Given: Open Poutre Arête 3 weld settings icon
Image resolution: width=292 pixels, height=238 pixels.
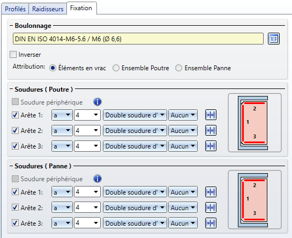Looking at the screenshot, I should [x=211, y=146].
